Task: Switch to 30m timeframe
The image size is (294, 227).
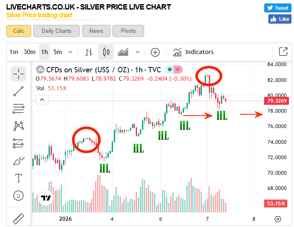Action: click(x=29, y=52)
